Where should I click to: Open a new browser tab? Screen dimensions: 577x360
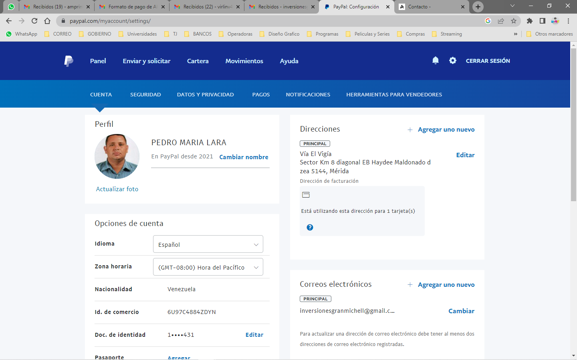(478, 7)
